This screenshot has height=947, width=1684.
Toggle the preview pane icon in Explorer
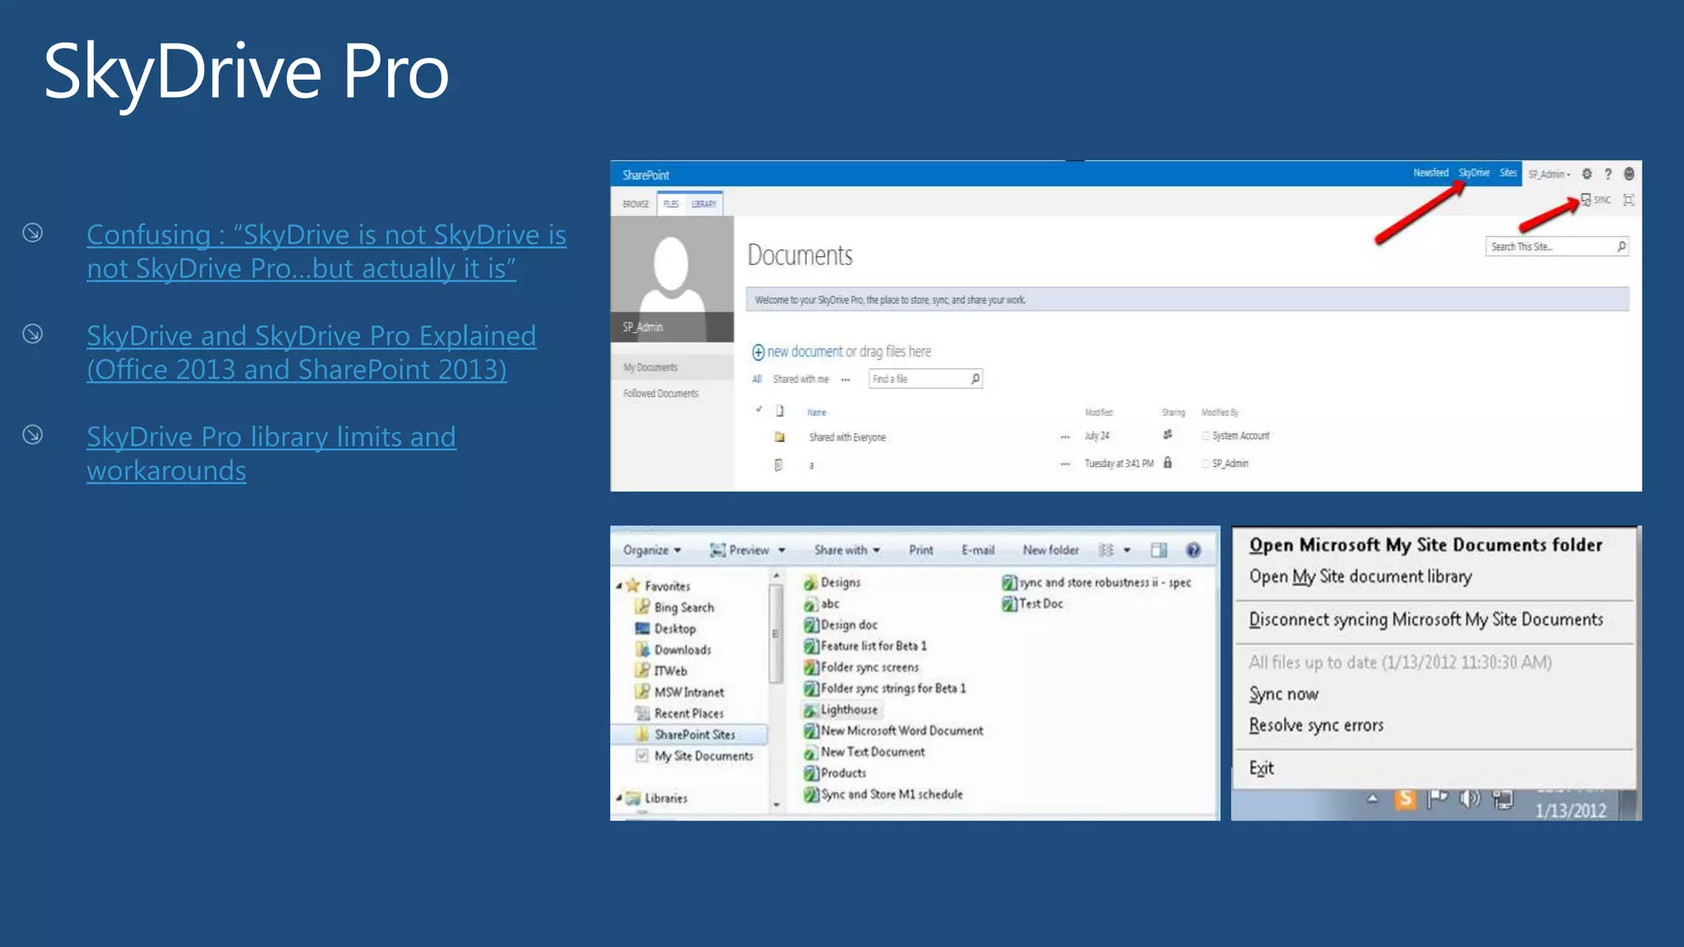pyautogui.click(x=1159, y=550)
